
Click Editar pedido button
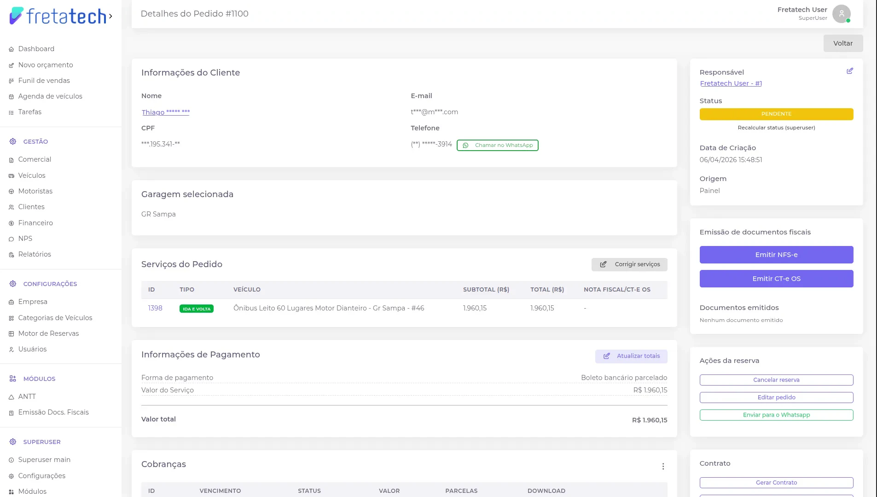(x=776, y=398)
